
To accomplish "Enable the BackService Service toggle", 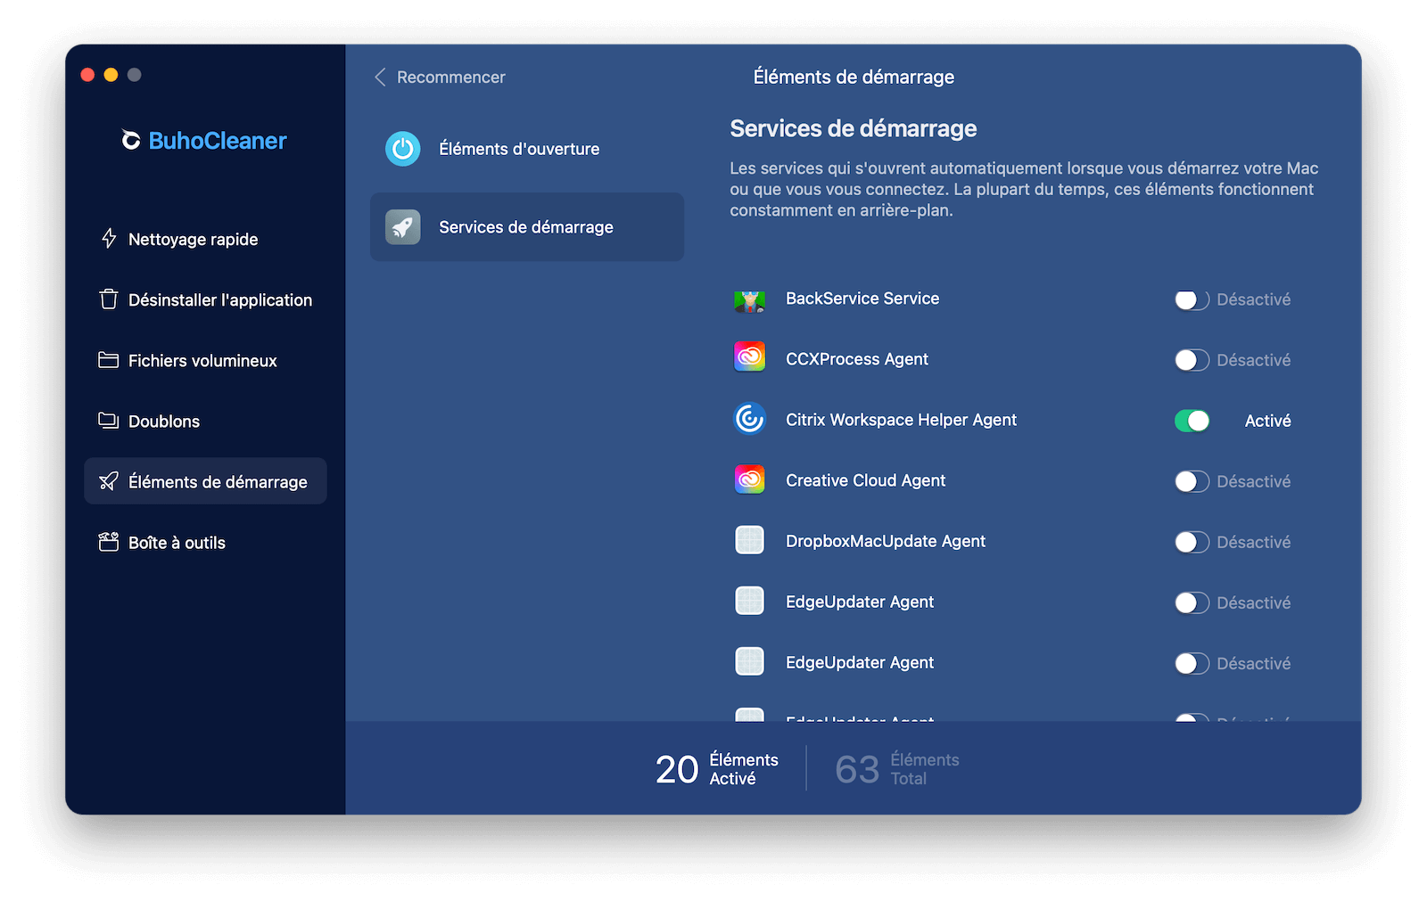I will pyautogui.click(x=1192, y=300).
